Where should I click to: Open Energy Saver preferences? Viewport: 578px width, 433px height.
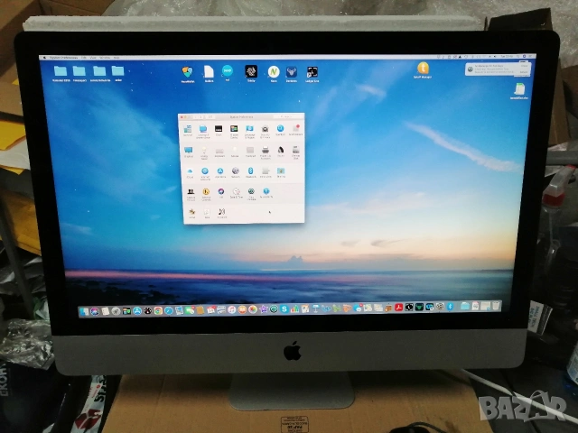204,152
